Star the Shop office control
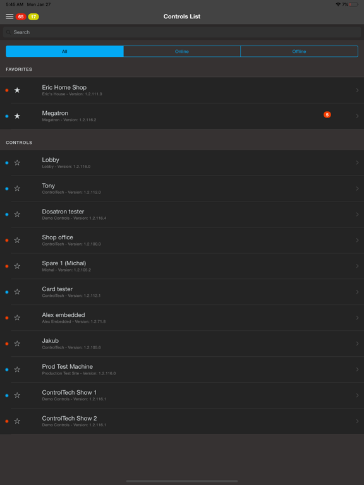This screenshot has width=364, height=485. point(17,240)
